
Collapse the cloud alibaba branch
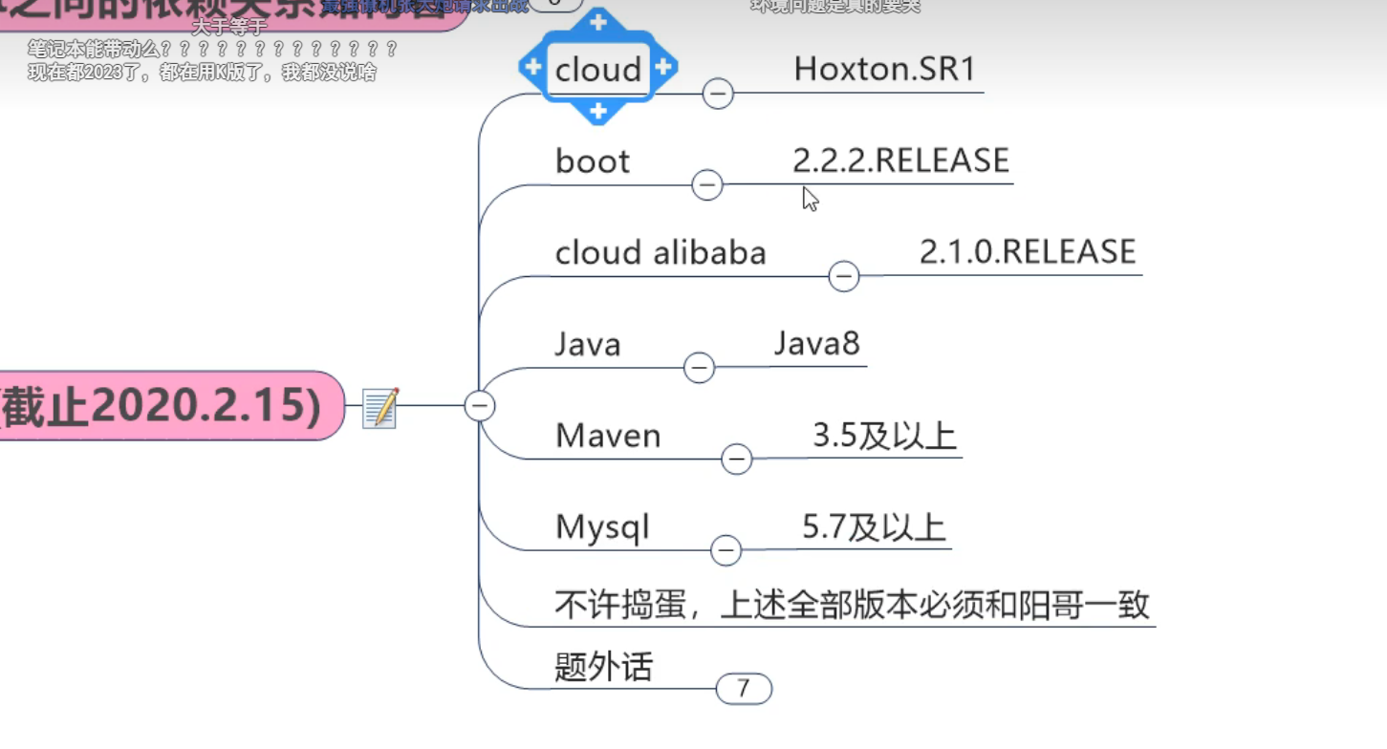[x=844, y=276]
